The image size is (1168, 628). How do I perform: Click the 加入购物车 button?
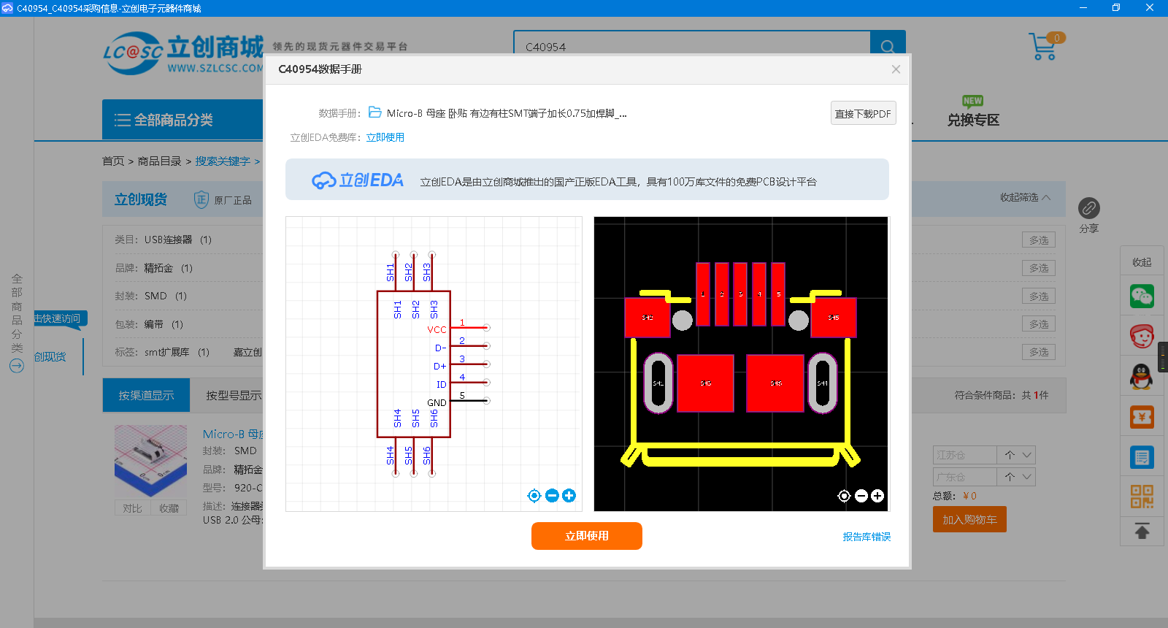pos(969,519)
